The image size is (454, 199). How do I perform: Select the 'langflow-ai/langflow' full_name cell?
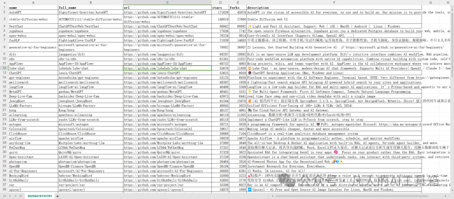[x=90, y=87]
